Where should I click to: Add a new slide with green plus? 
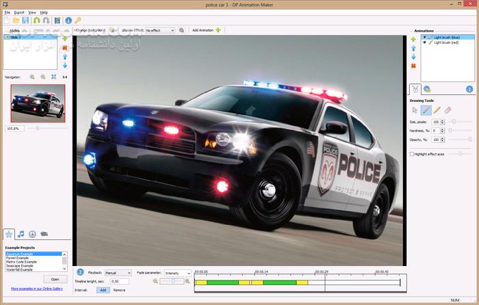tap(65, 39)
